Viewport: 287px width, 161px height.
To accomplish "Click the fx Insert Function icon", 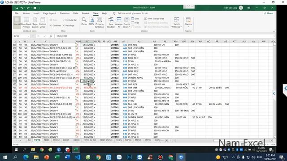I will [x=51, y=36].
